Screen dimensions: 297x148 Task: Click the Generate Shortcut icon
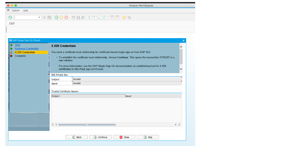tap(117, 18)
